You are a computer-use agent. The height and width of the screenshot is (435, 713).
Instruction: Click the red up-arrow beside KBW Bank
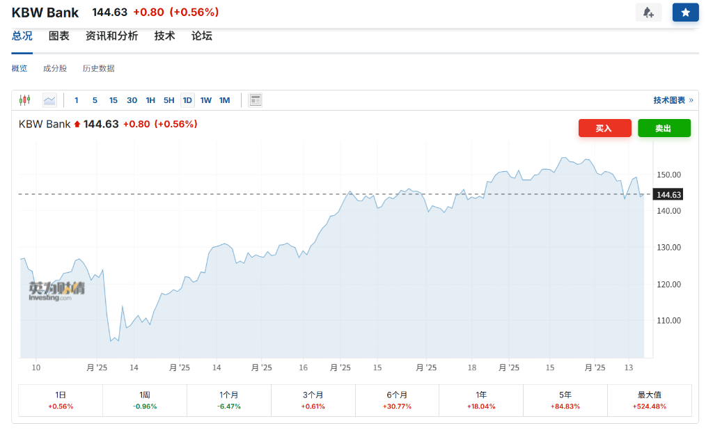click(77, 125)
